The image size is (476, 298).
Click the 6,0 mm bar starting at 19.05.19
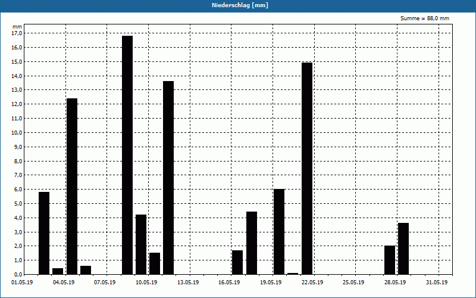[x=279, y=232]
